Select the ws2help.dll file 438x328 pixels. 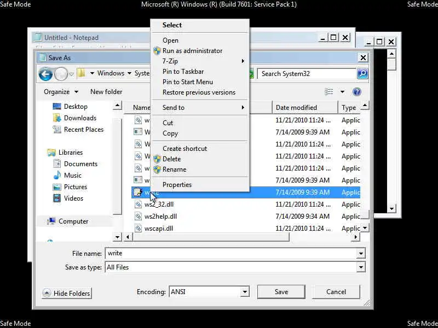coord(160,216)
